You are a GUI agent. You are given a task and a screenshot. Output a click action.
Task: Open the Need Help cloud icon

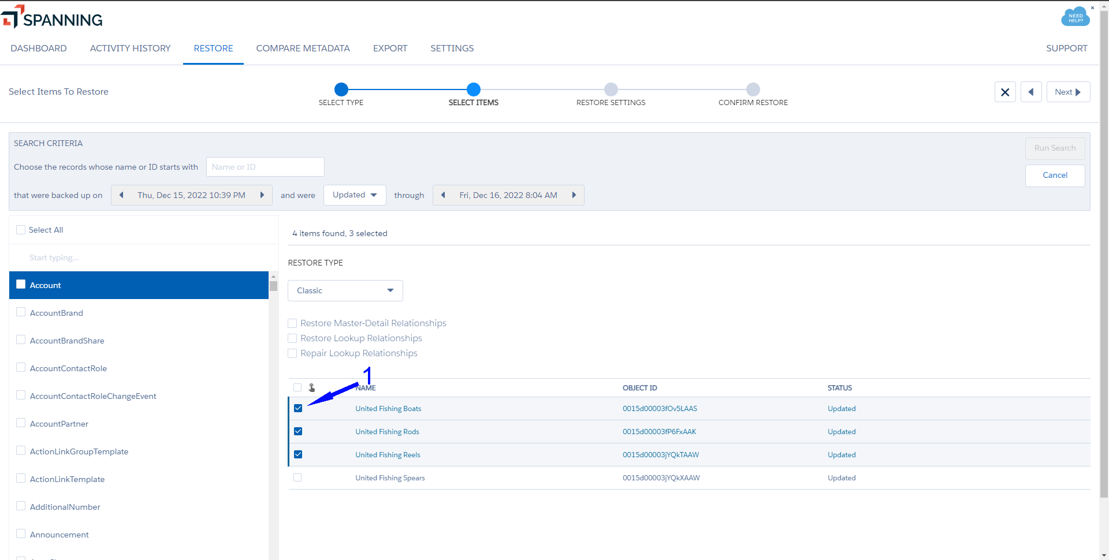[1075, 17]
